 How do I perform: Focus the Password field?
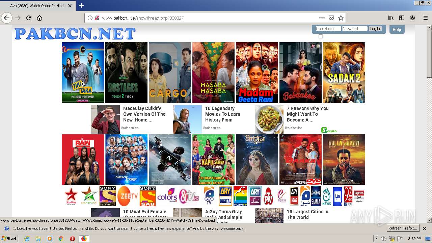coord(354,29)
